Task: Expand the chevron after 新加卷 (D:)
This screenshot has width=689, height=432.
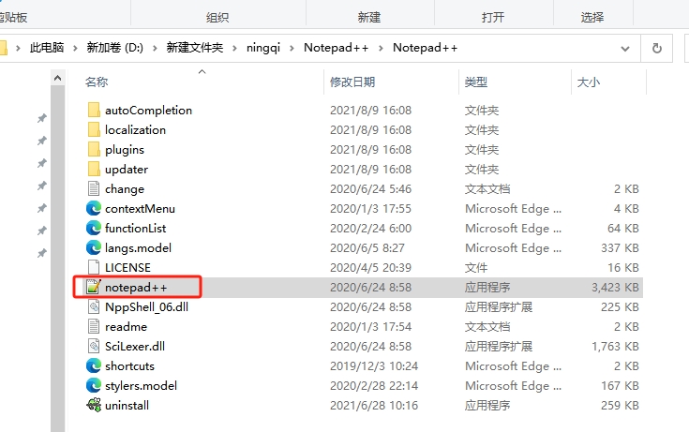Action: coord(155,48)
